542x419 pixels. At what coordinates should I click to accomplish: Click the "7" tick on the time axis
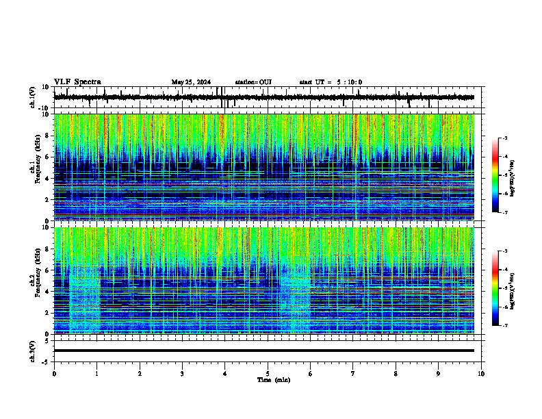pos(353,374)
